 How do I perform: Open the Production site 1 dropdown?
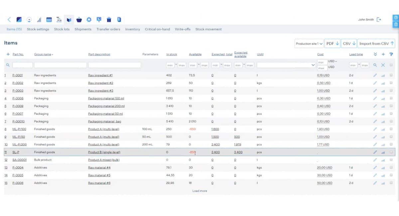309,43
